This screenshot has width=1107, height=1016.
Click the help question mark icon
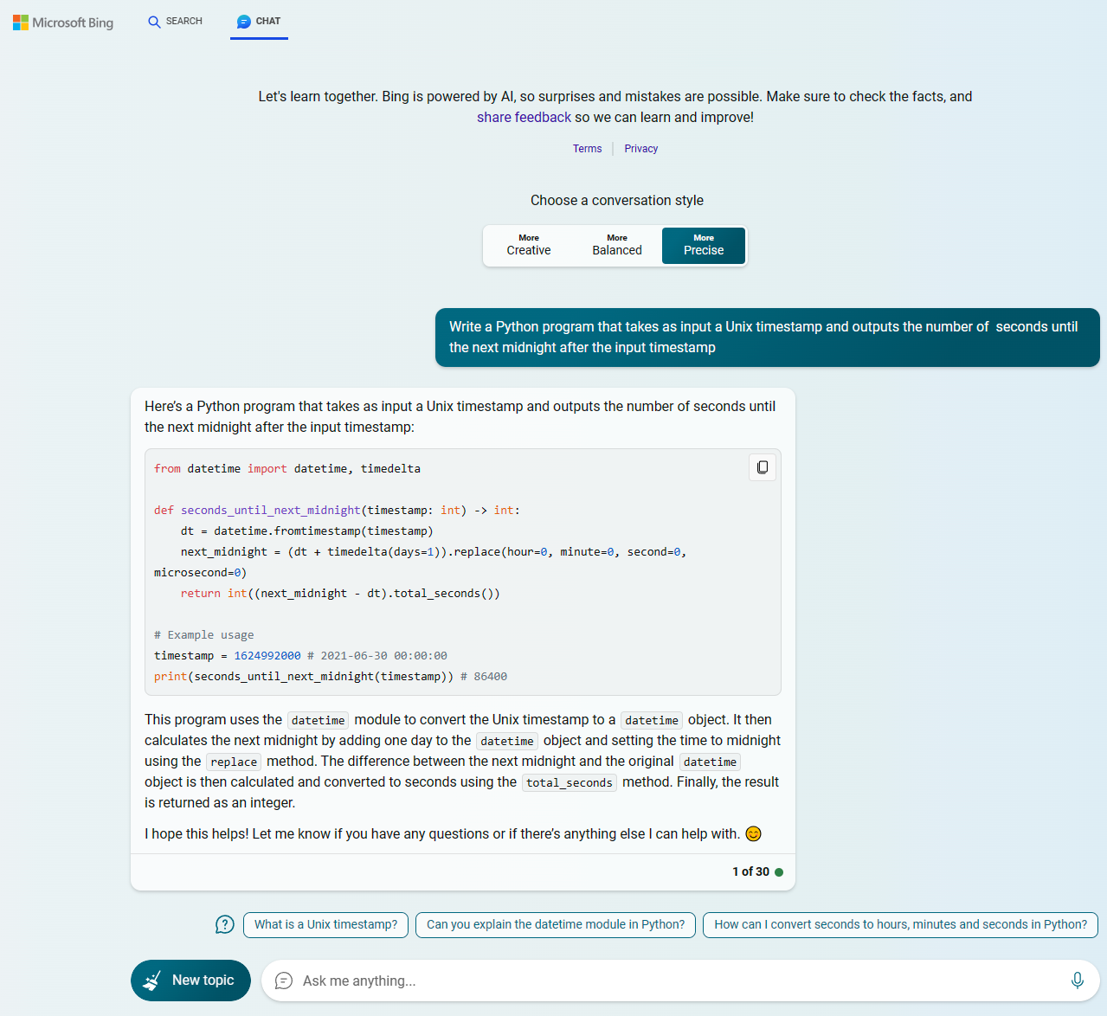tap(225, 925)
